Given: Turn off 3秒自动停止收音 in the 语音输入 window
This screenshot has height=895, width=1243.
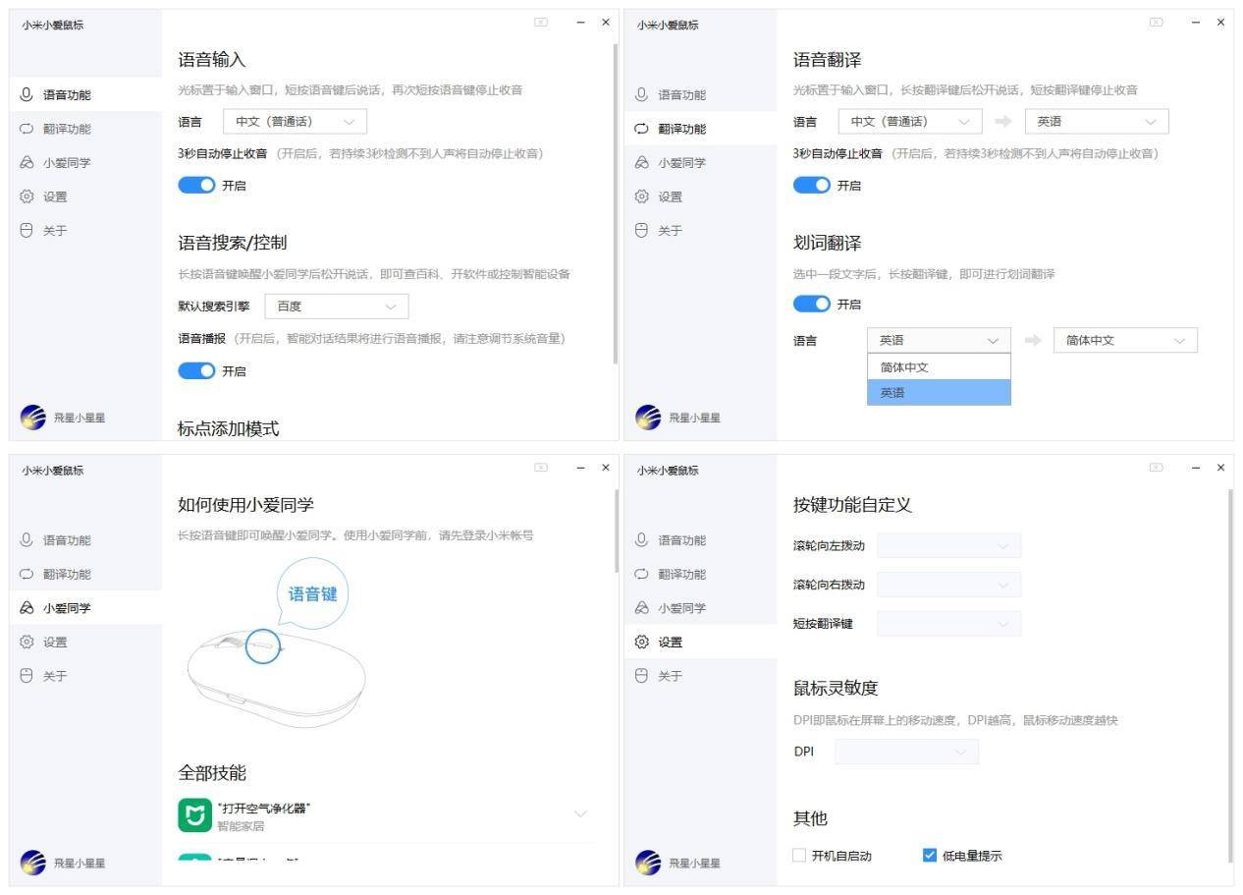Looking at the screenshot, I should (x=196, y=186).
